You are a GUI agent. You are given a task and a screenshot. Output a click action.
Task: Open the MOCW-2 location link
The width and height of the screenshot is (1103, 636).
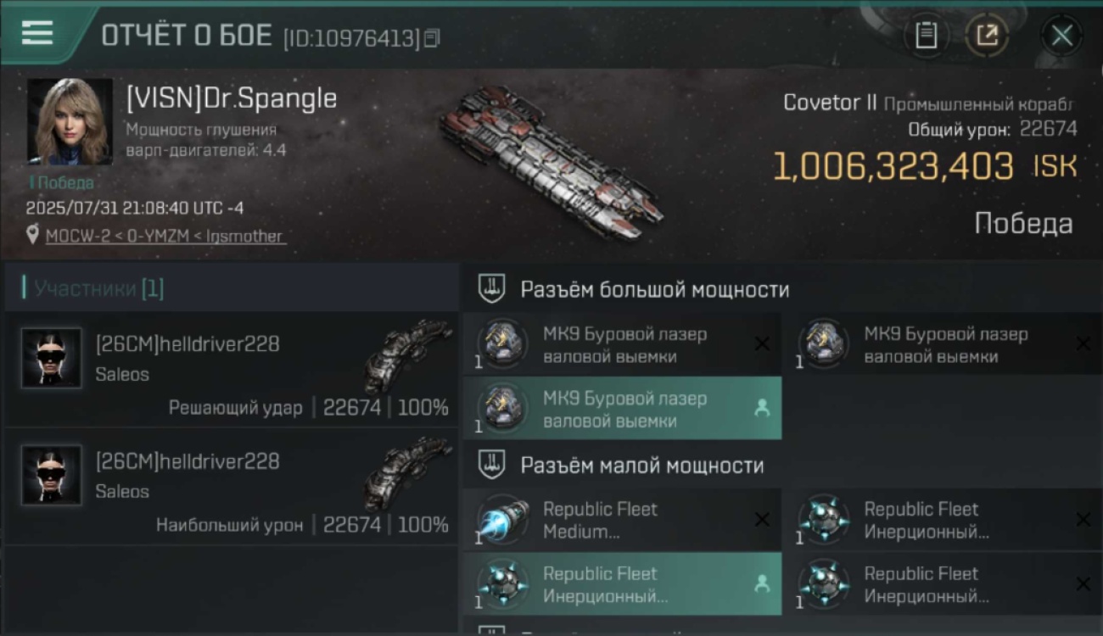[165, 236]
